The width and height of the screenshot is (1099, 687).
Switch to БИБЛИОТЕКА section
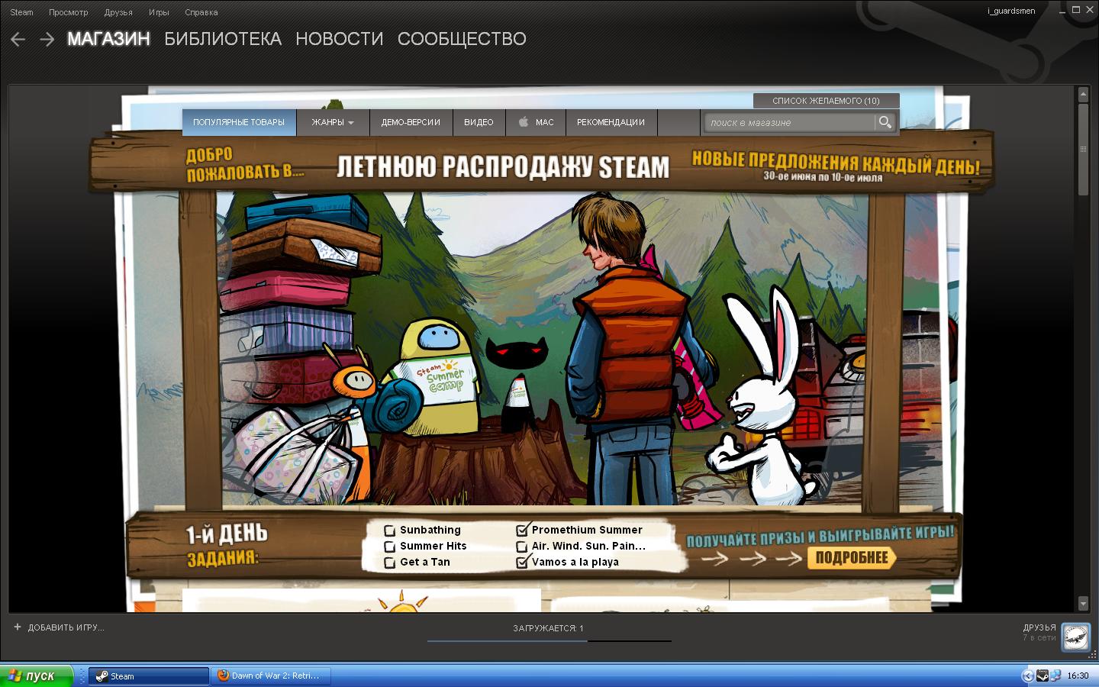(x=223, y=39)
